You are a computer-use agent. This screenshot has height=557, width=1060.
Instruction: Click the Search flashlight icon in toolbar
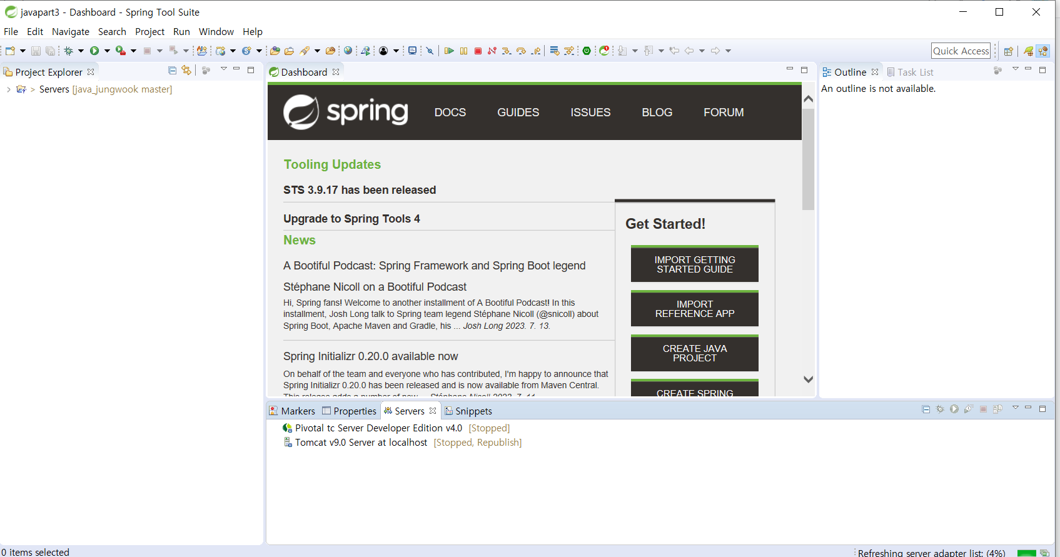(x=305, y=51)
